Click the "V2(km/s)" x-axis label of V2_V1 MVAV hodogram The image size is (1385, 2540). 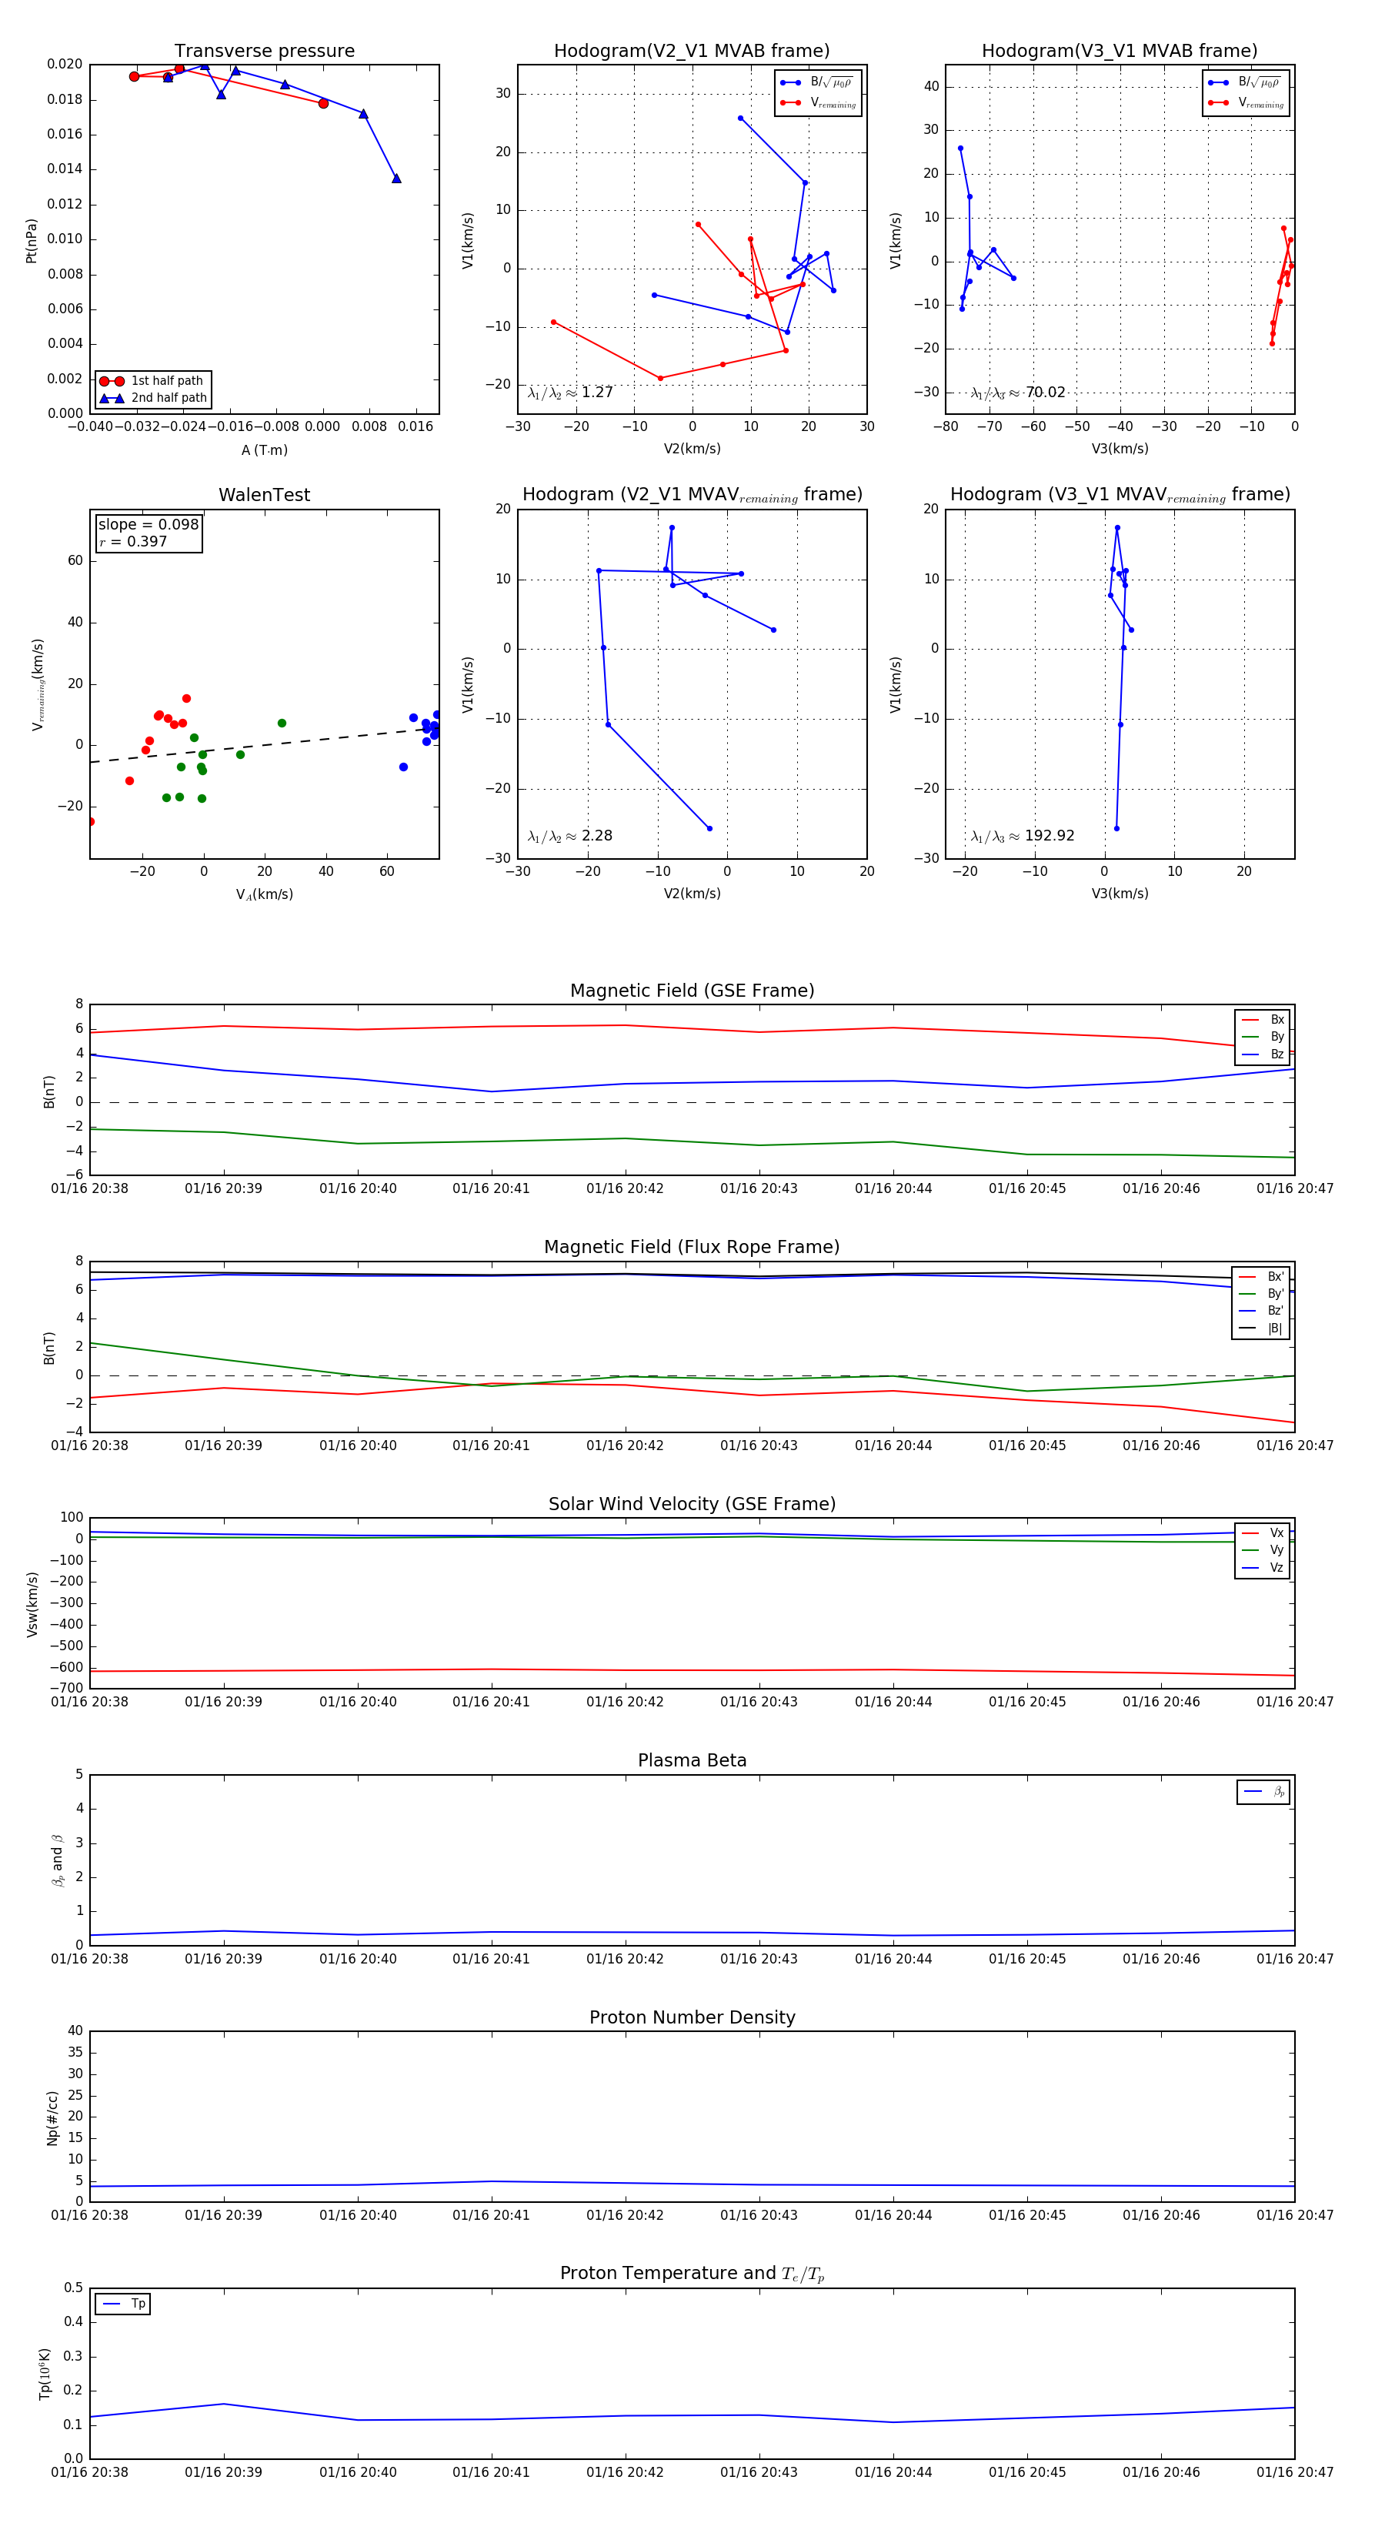(x=692, y=894)
